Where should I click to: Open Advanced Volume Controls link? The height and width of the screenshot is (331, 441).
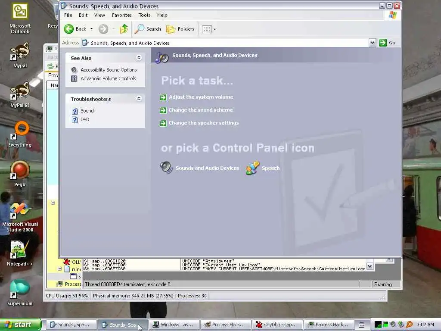(x=108, y=78)
